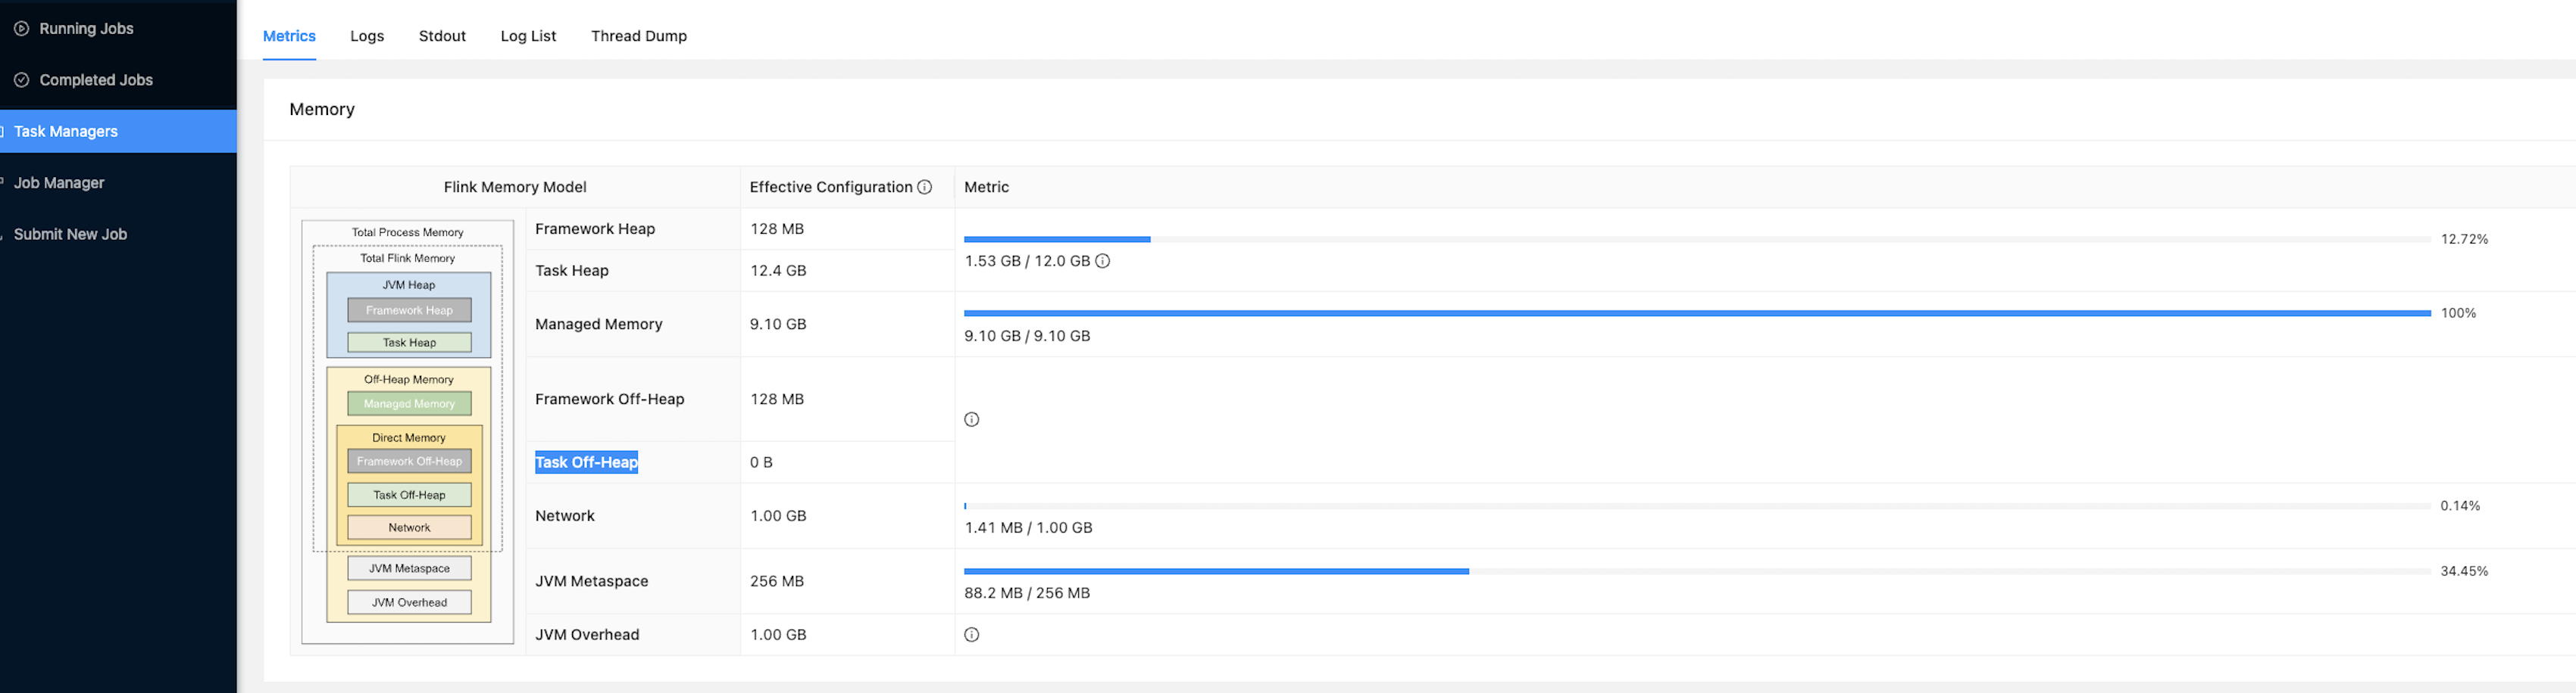Click the Completed Jobs check icon

21,80
